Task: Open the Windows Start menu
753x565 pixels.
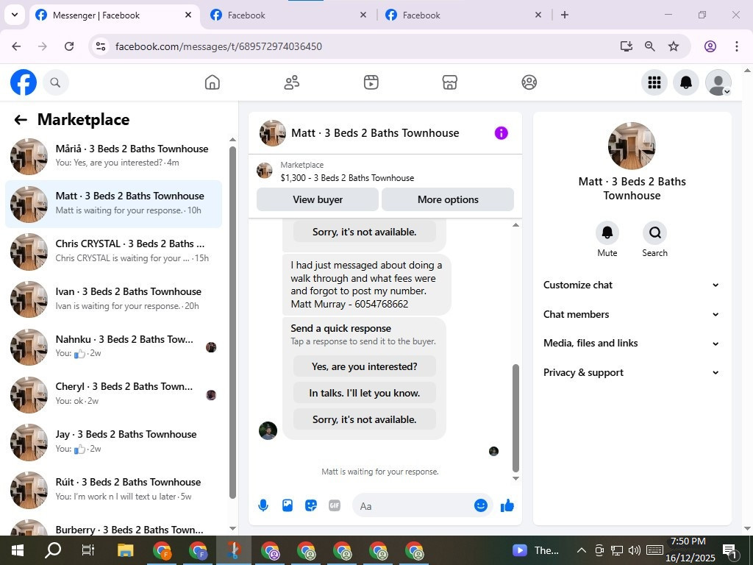Action: pos(18,550)
